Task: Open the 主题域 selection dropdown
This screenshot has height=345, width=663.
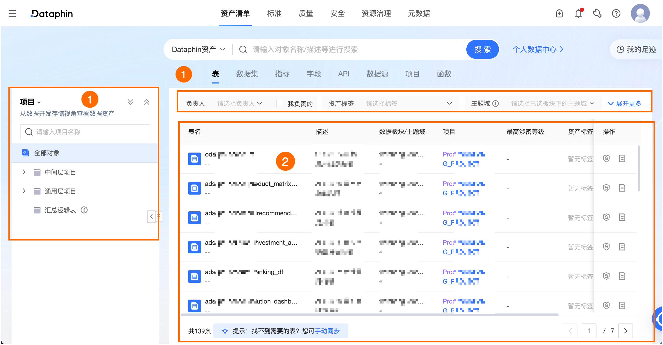Action: [553, 103]
